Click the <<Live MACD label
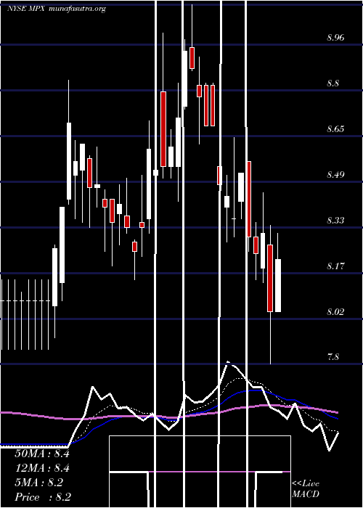The height and width of the screenshot is (508, 363). click(306, 489)
